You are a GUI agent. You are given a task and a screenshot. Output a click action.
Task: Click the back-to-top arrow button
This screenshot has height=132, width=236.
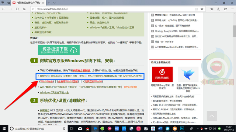[x=212, y=116]
